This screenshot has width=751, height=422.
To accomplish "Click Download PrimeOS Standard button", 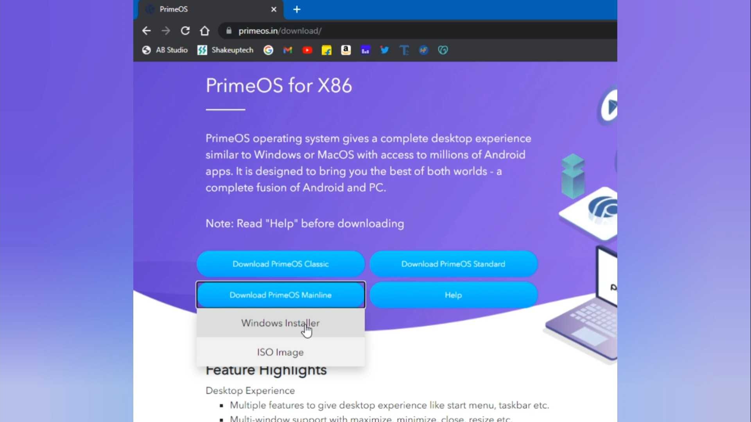I will coord(453,264).
